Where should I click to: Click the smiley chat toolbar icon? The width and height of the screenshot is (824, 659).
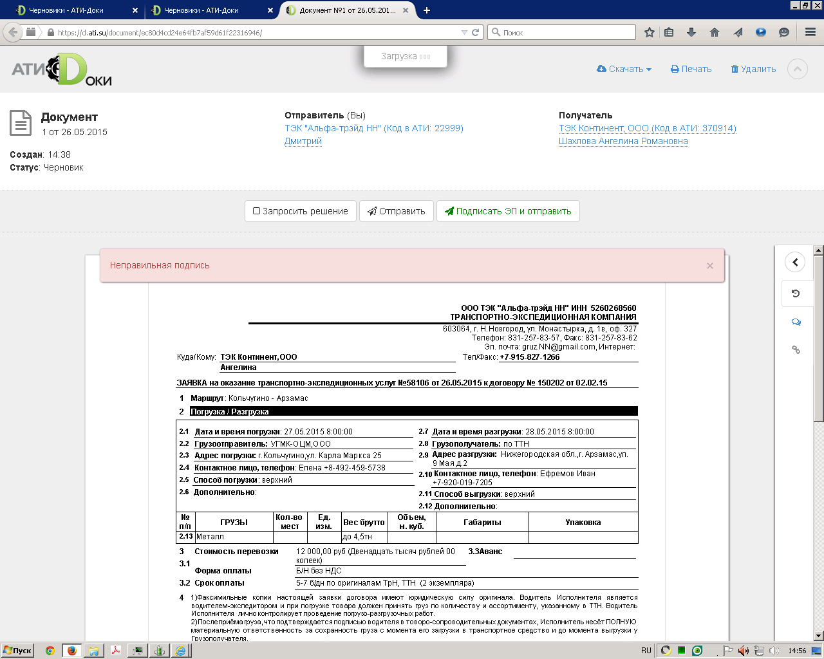tap(784, 32)
